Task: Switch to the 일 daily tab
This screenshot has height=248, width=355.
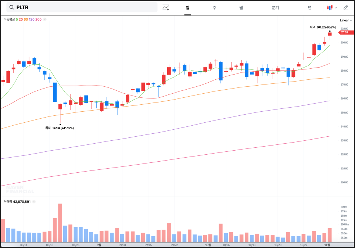Action: [x=187, y=7]
